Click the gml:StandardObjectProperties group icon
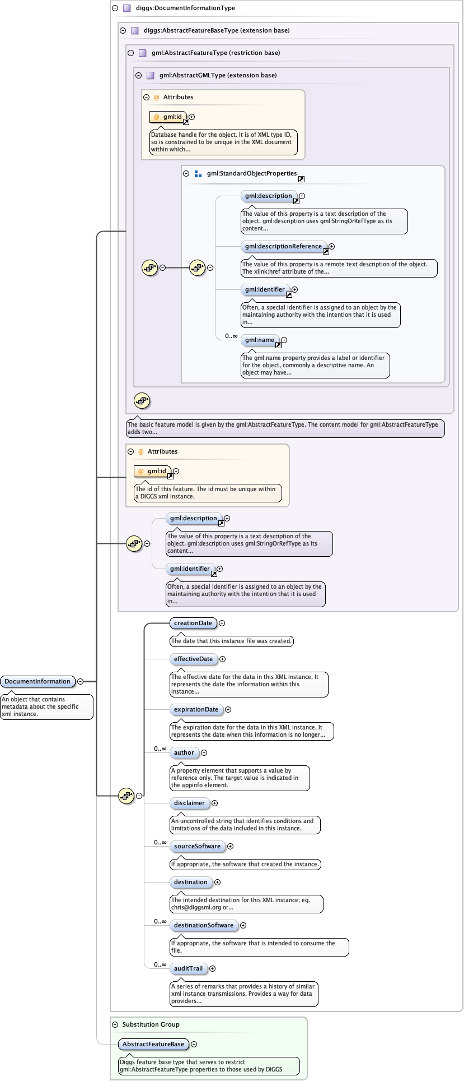The image size is (464, 1081). click(x=198, y=174)
